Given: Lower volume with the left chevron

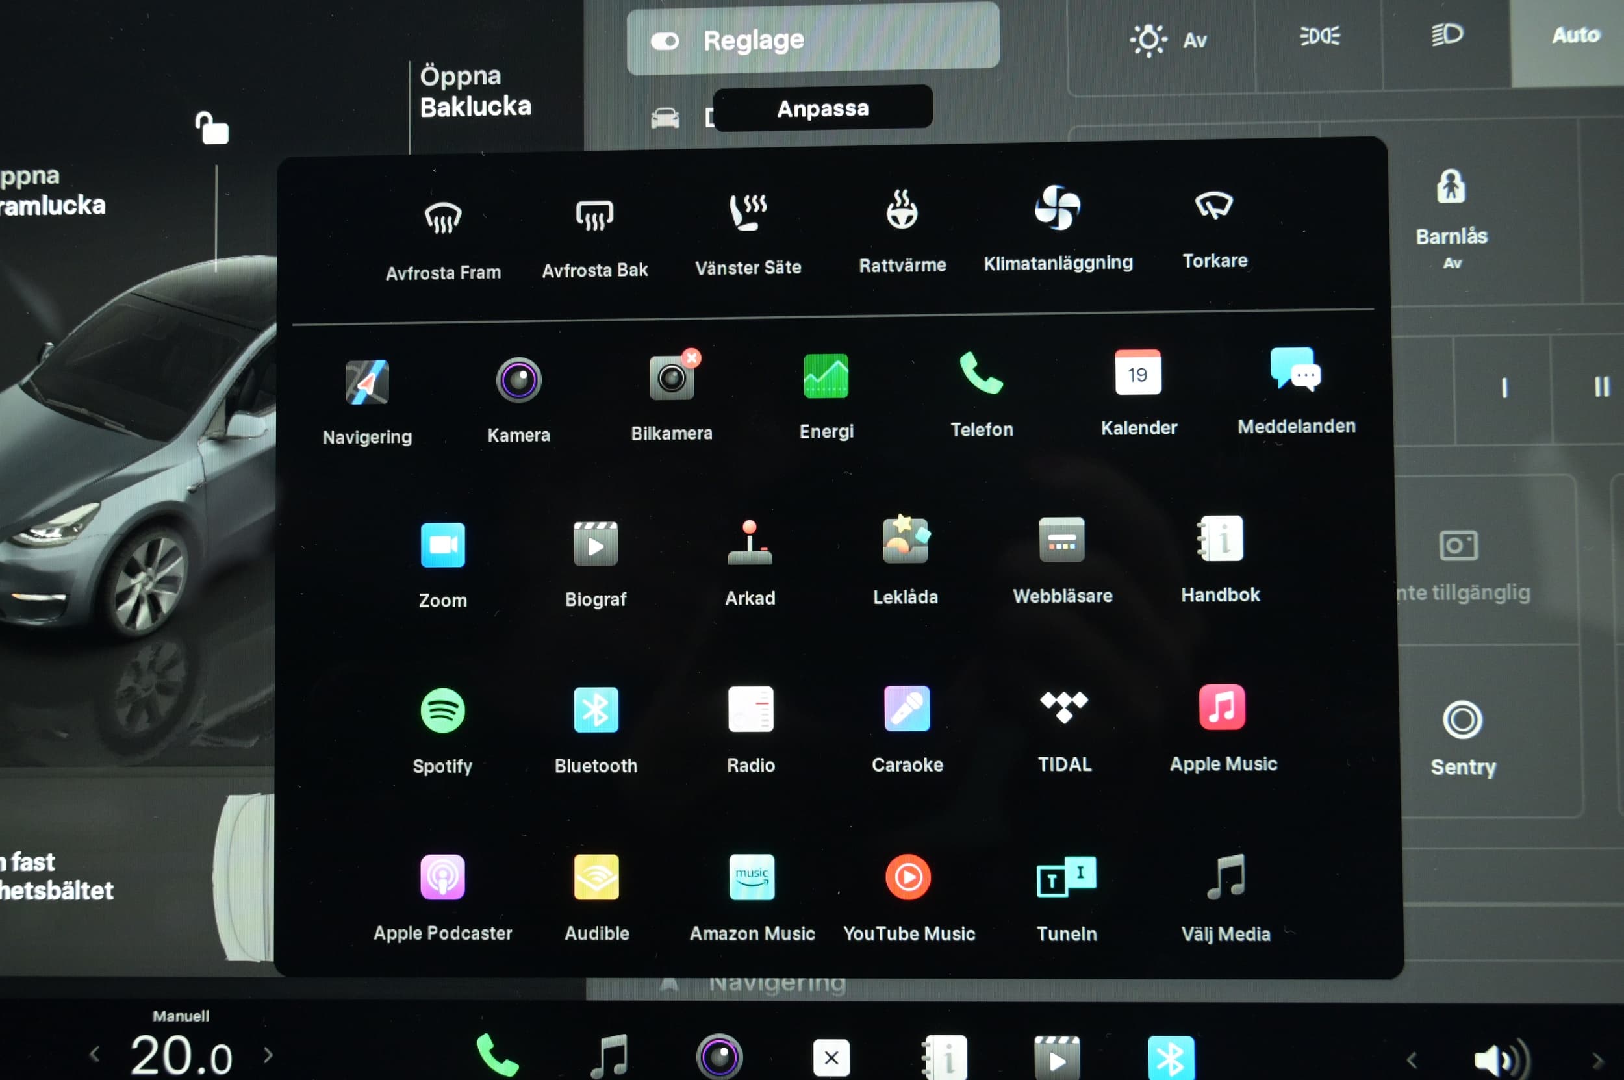Looking at the screenshot, I should pos(1411,1059).
